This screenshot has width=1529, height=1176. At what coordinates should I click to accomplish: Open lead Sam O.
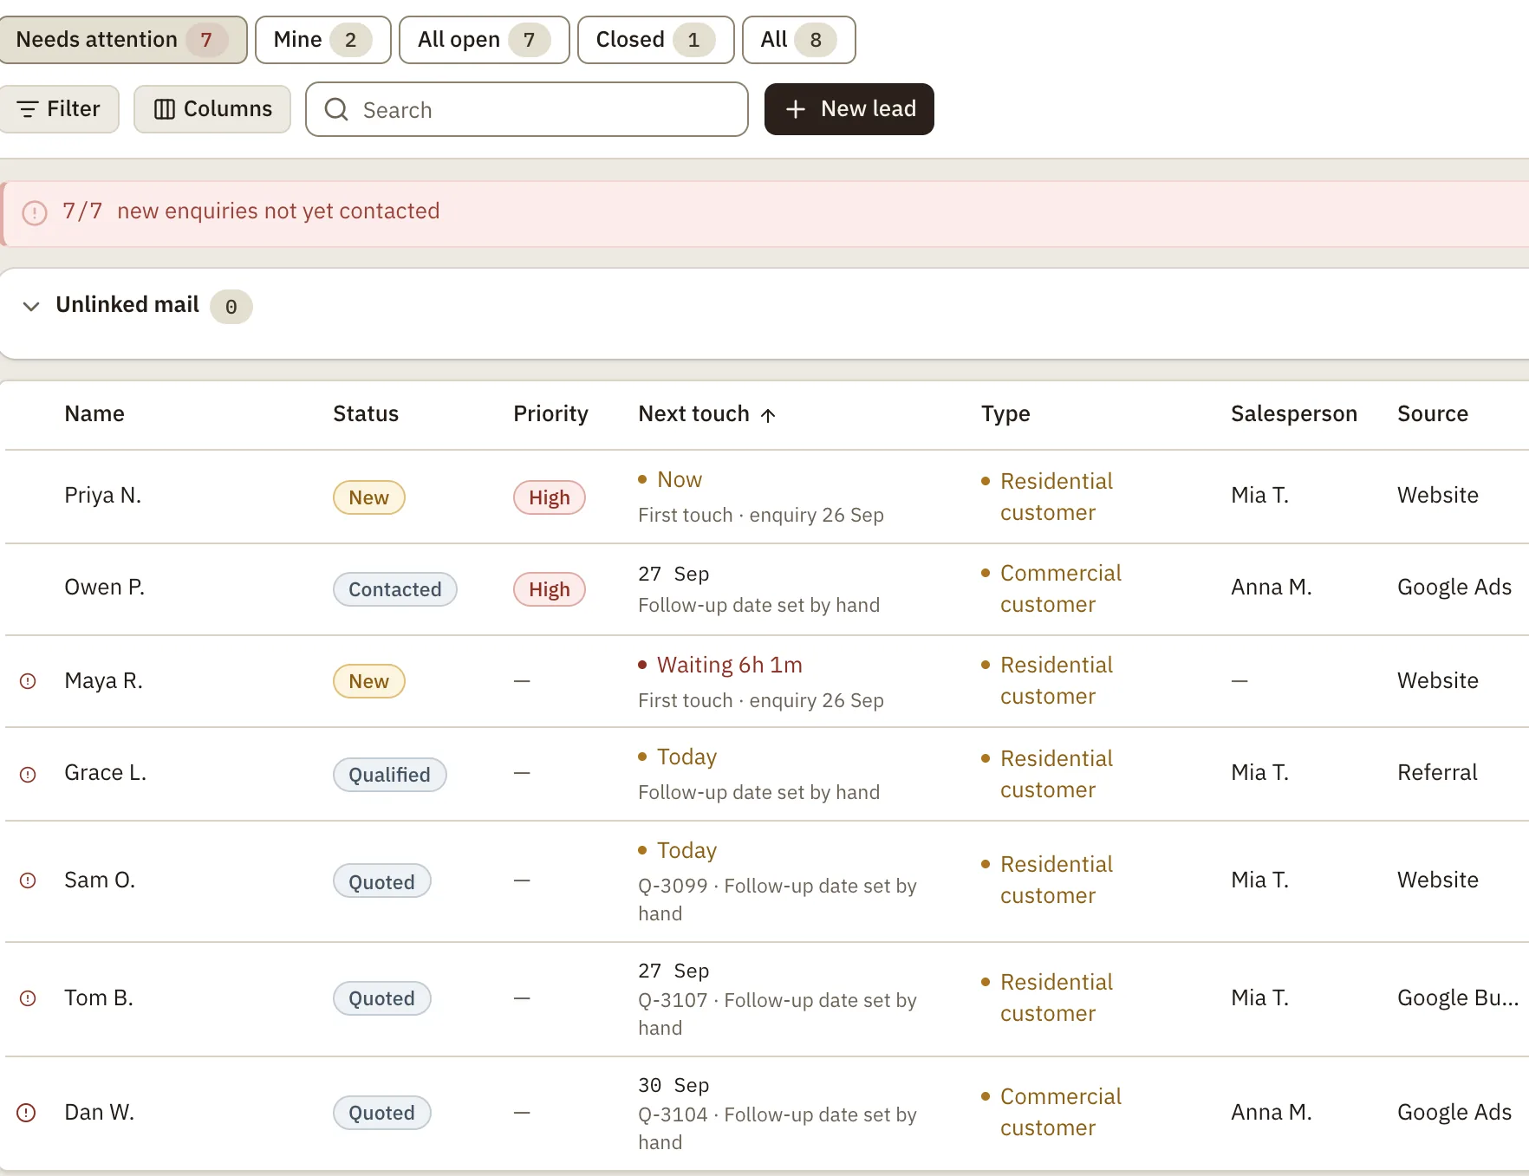click(x=100, y=880)
